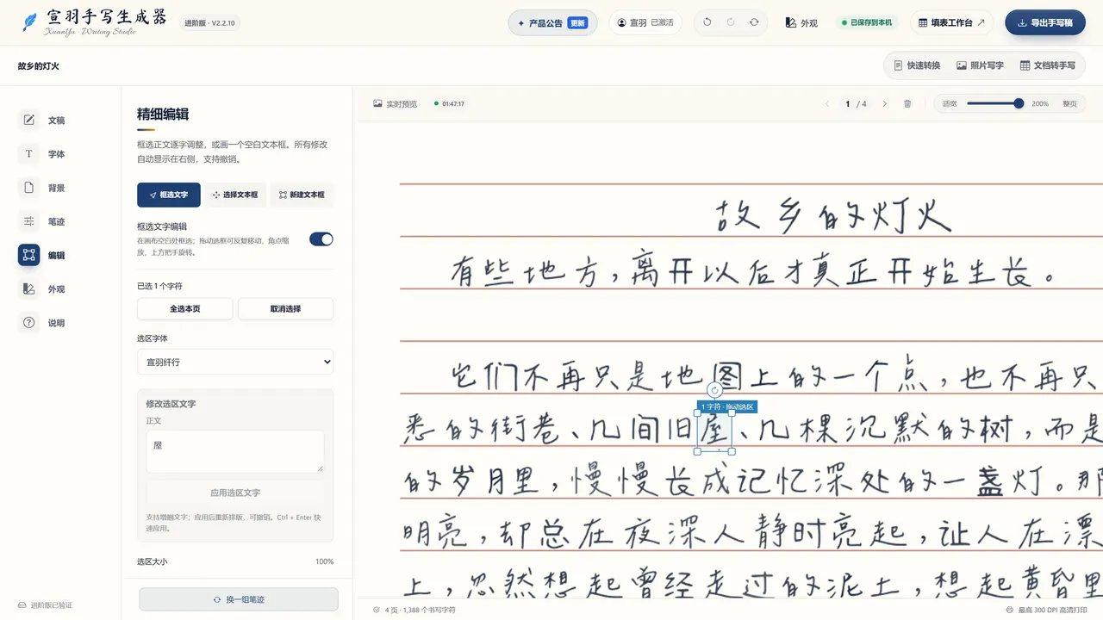Delete current page with trash icon
Screen dimensions: 1103x620
(x=907, y=104)
